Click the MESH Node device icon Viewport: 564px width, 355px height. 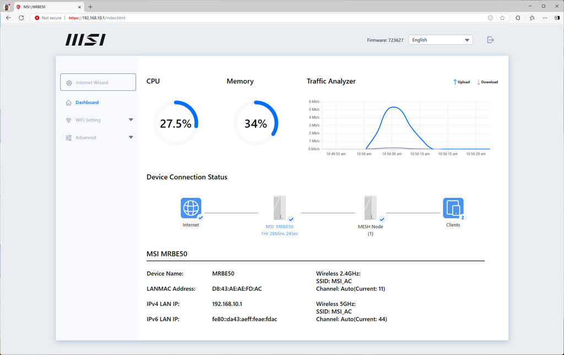pyautogui.click(x=370, y=208)
